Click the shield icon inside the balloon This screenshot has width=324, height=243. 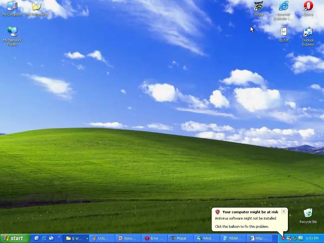[217, 212]
